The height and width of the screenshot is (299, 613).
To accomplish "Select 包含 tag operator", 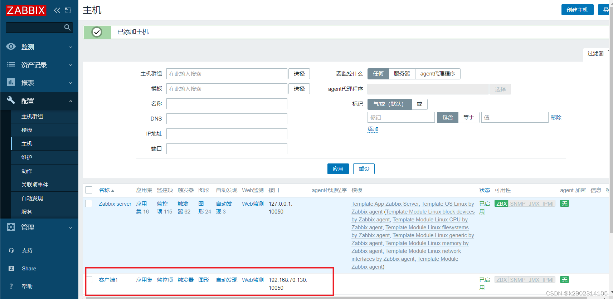I will [447, 117].
